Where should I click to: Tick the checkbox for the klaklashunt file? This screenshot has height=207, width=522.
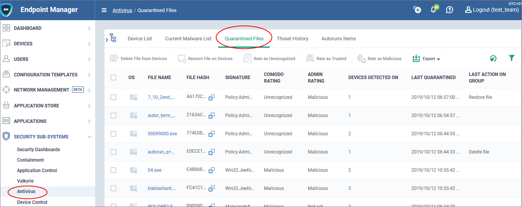coord(113,188)
